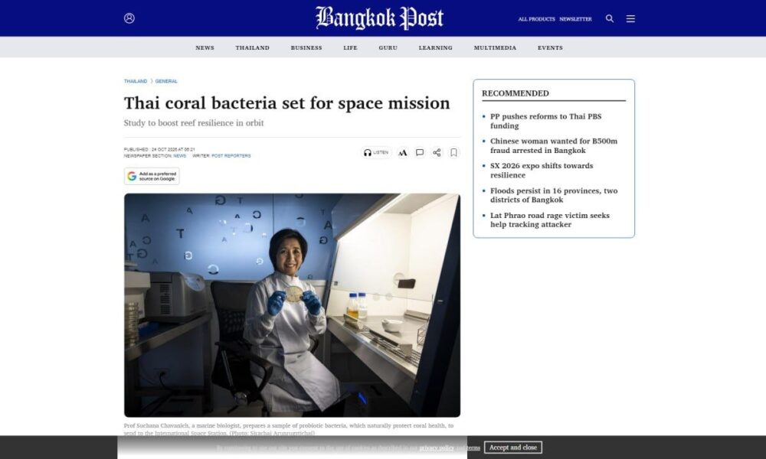Click the subheading 'Study to boost reef resilience in orbit'
766x459 pixels.
[194, 123]
